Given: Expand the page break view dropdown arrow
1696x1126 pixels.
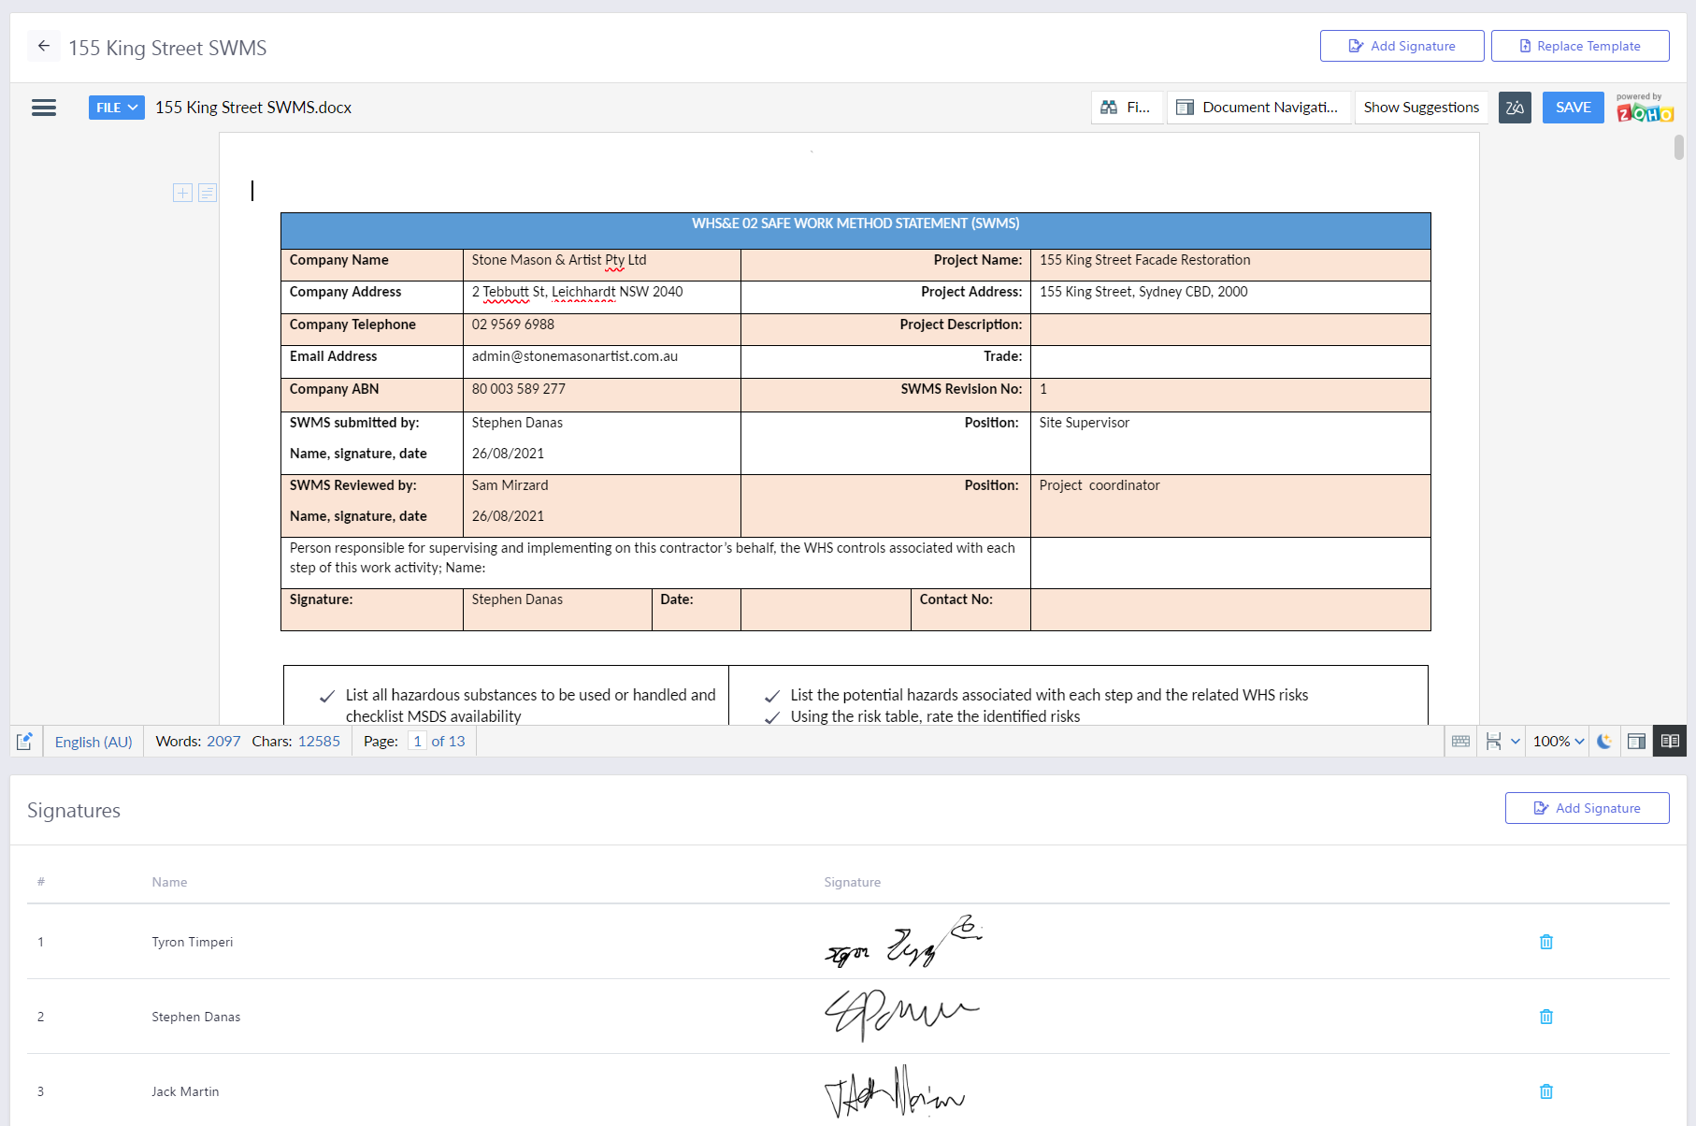Looking at the screenshot, I should pos(1516,742).
